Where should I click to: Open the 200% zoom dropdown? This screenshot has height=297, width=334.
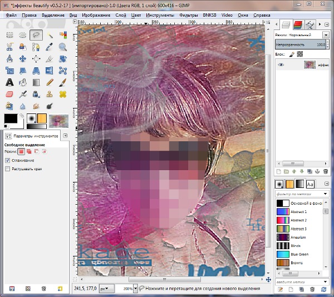click(x=135, y=289)
